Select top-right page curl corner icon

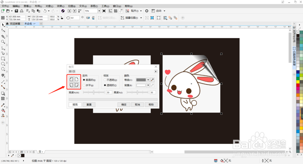(77, 79)
